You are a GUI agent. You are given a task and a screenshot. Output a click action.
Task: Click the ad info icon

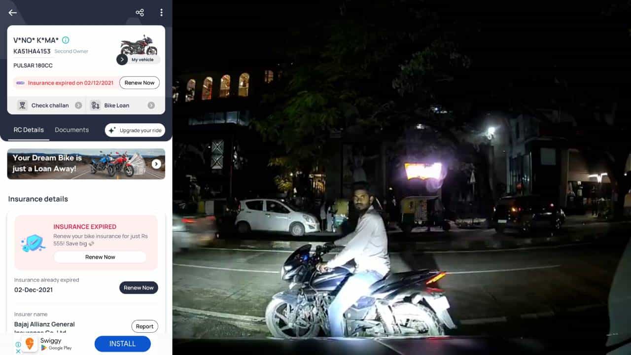(x=18, y=345)
